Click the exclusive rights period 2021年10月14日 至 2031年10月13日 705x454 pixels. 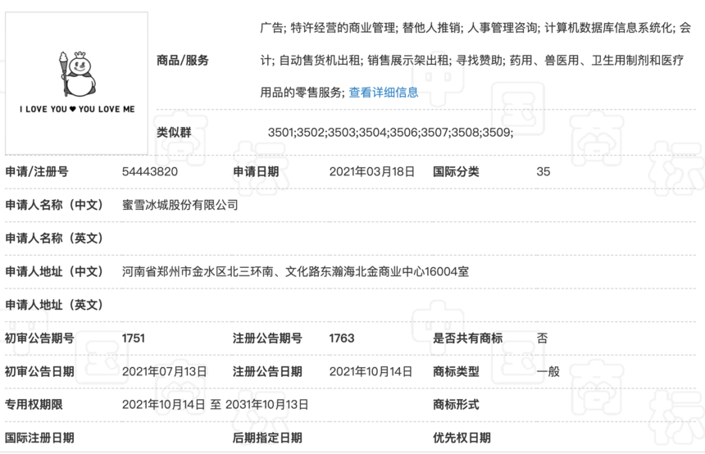215,405
